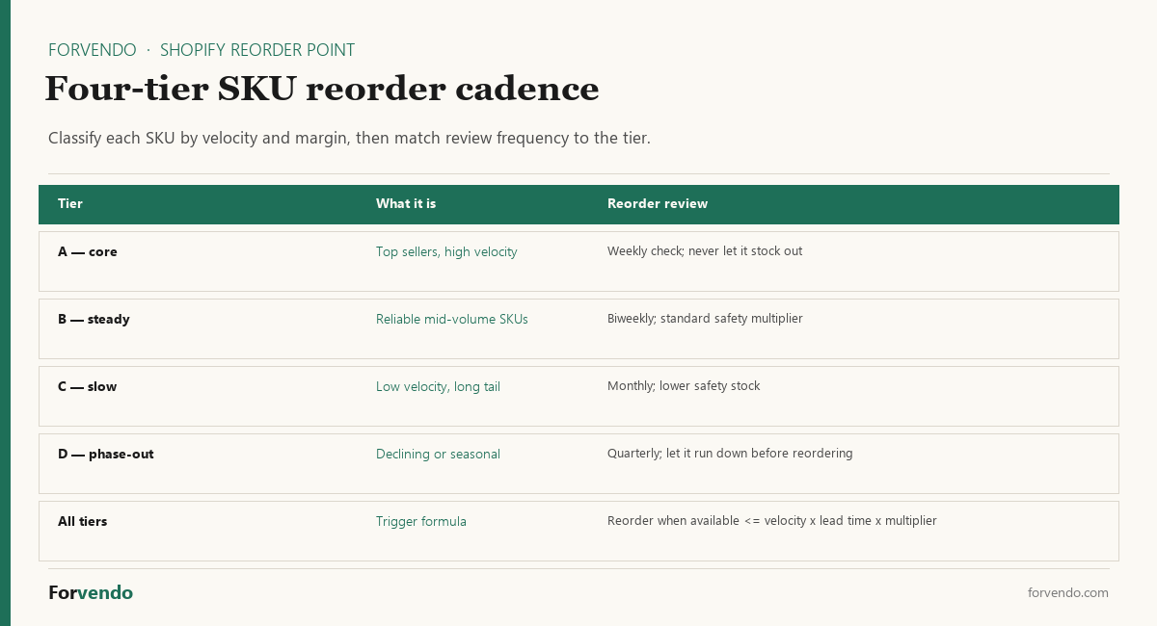Select the 'C — slow' cell
The width and height of the screenshot is (1157, 626).
coord(88,387)
